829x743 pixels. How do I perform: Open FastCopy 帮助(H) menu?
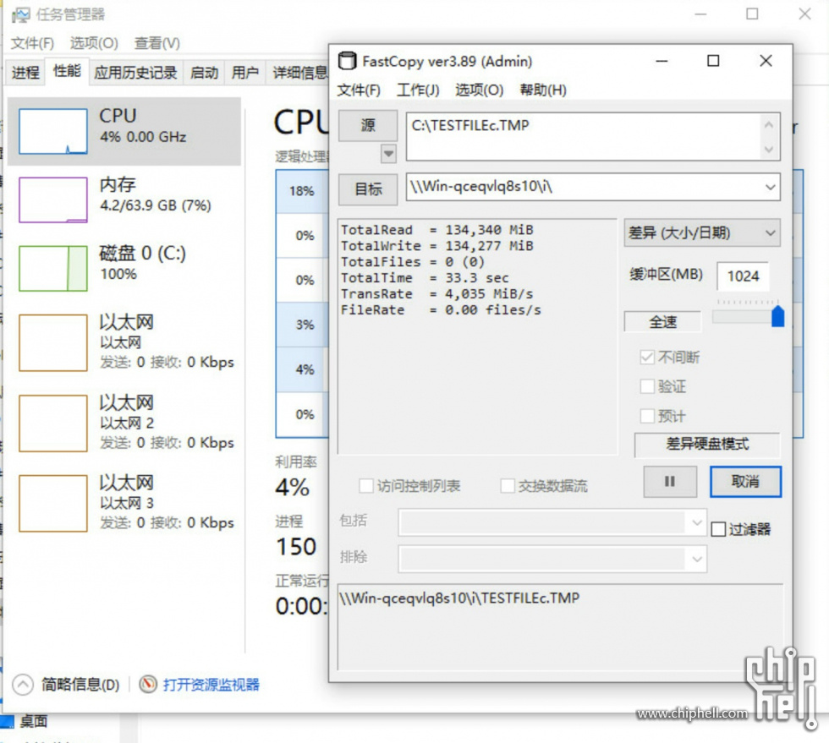(543, 90)
